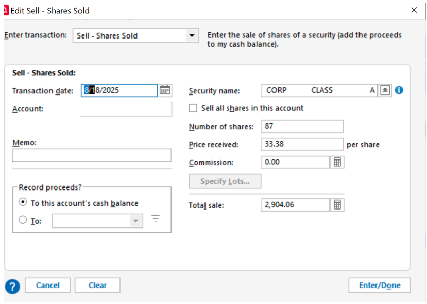Click the Quicken icon in title bar
The width and height of the screenshot is (427, 304).
pos(6,10)
